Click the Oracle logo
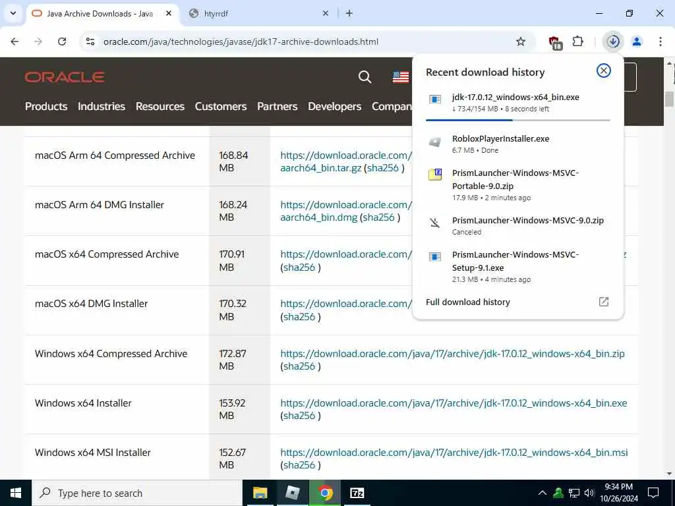 [x=65, y=77]
